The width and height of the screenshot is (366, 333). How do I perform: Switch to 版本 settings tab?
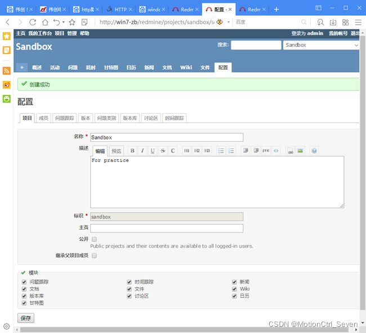pyautogui.click(x=86, y=118)
